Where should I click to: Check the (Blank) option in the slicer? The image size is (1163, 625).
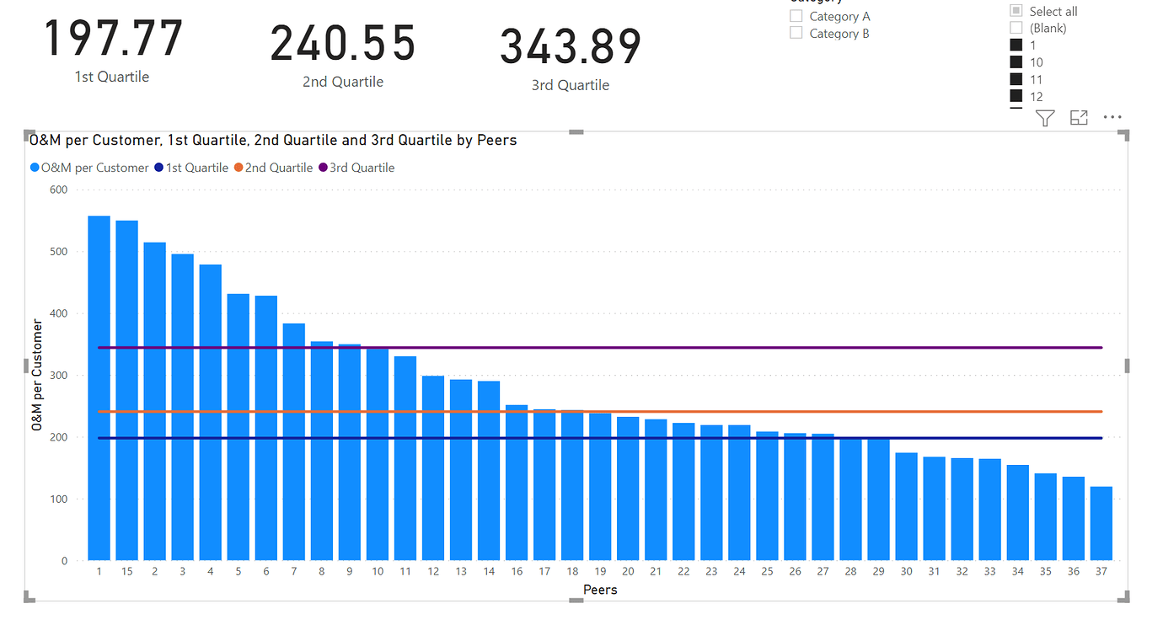1016,27
